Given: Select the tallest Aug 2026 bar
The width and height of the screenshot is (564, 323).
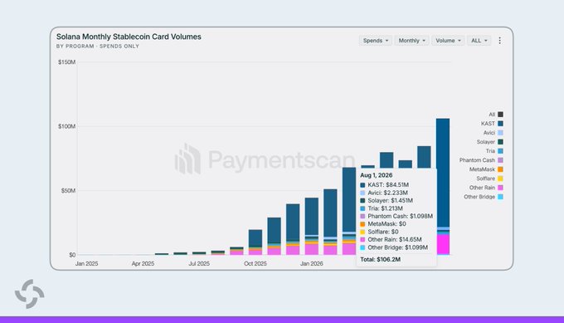Looking at the screenshot, I should click(x=443, y=186).
